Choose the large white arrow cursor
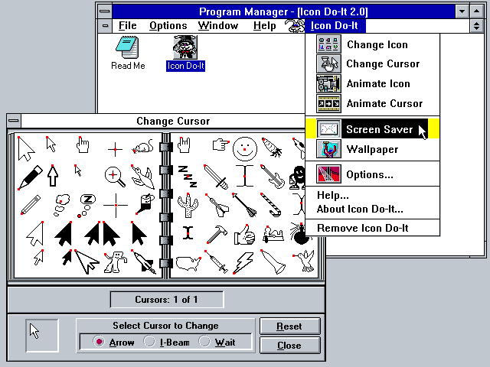 26,149
